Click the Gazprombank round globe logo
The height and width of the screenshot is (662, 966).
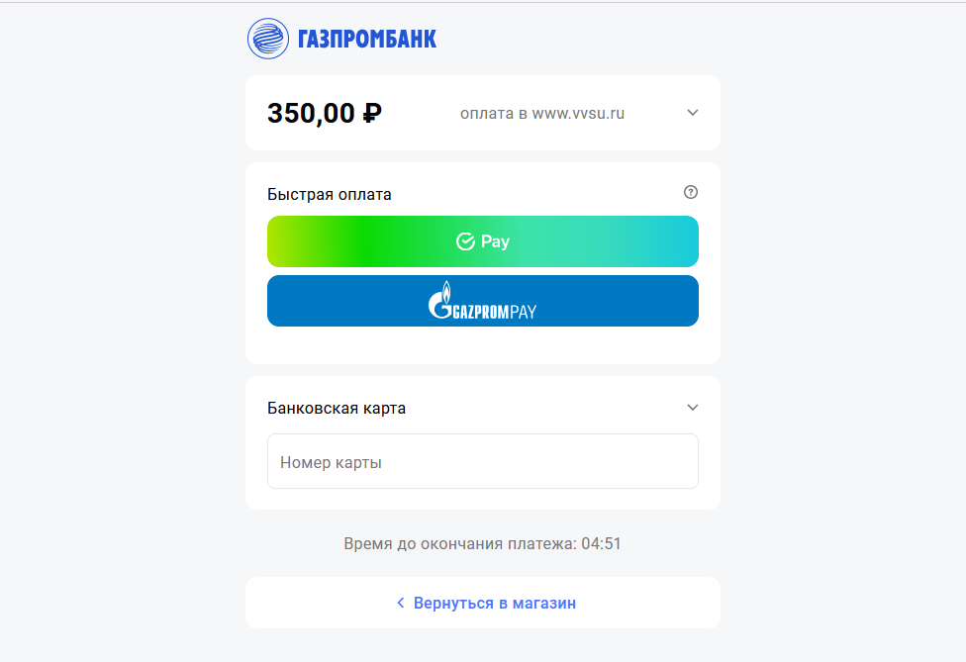267,39
